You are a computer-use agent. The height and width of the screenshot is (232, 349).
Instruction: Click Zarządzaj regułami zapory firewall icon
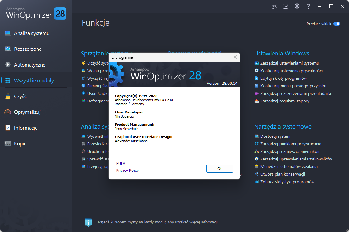[256, 101]
